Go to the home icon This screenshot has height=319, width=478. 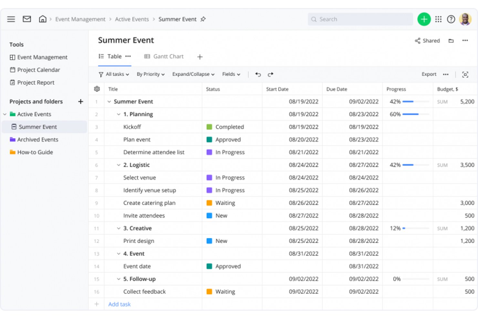point(42,19)
